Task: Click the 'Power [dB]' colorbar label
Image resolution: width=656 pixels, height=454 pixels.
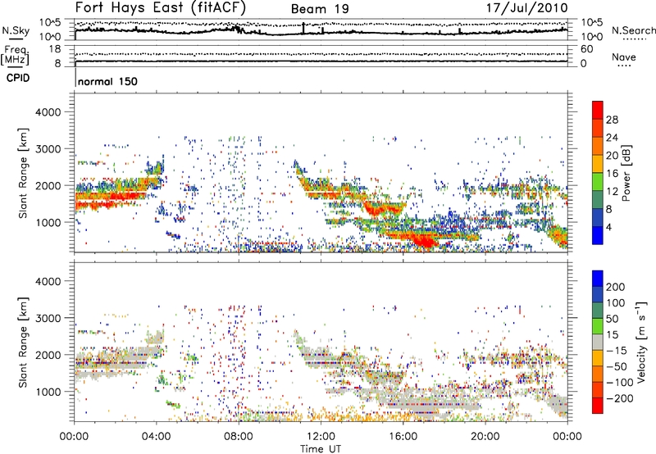Action: coord(626,173)
